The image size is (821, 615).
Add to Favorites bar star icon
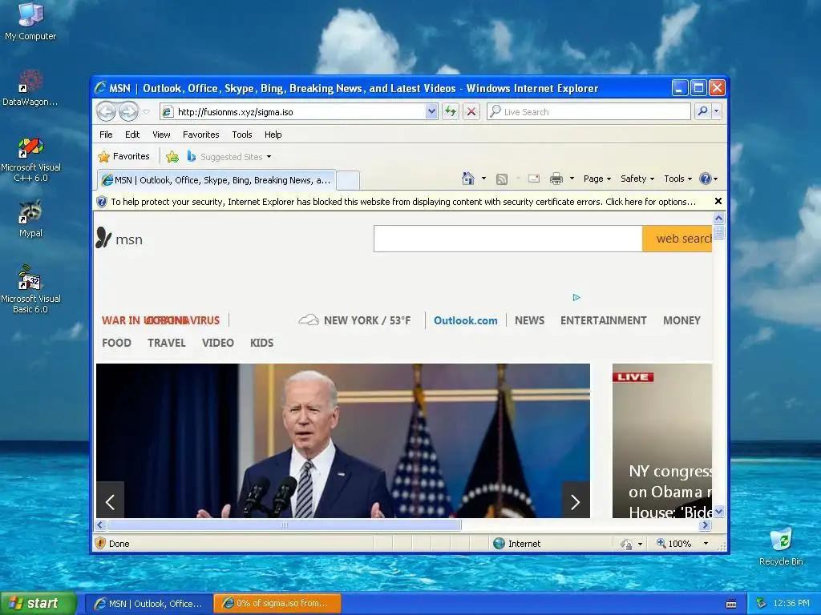coord(172,156)
